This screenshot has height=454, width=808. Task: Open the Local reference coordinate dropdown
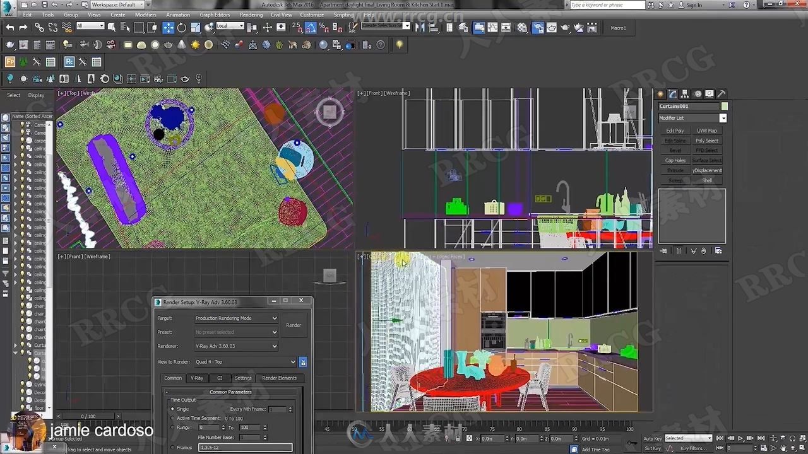pos(230,26)
